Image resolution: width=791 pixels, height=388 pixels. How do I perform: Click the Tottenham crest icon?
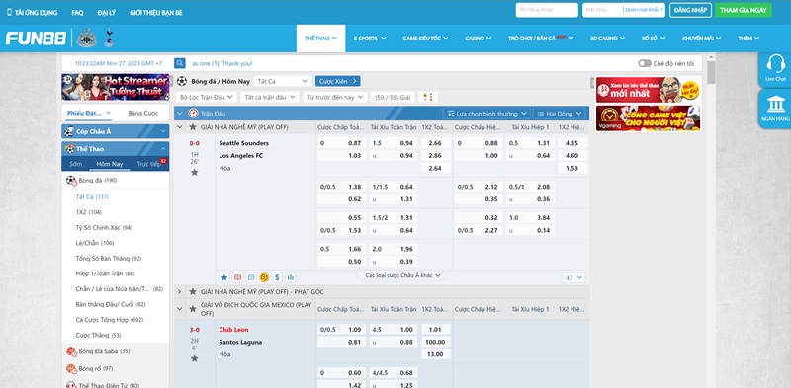pos(109,39)
